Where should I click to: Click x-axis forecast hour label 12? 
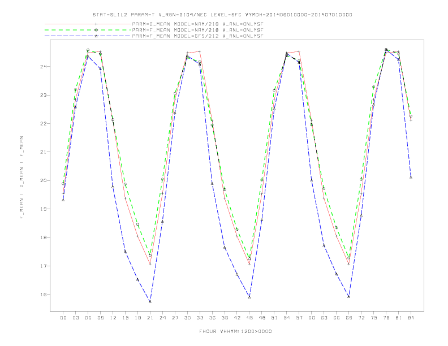pos(113,318)
